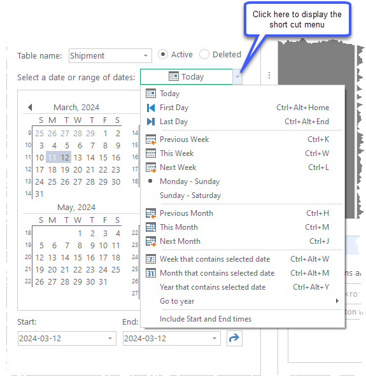Screen dimensions: 366x382
Task: Click the Previous Month calendar icon
Action: click(x=151, y=213)
